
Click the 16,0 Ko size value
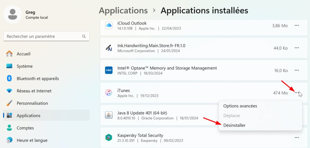pos(281,71)
